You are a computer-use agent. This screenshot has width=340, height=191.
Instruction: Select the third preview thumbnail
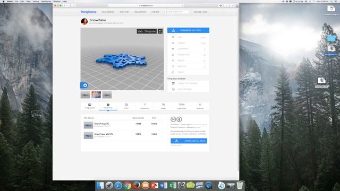click(x=107, y=95)
